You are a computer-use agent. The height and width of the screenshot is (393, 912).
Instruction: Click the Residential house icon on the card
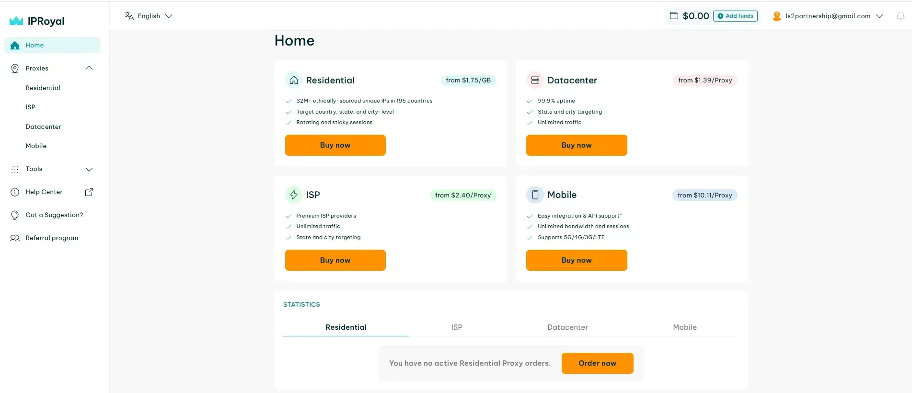pyautogui.click(x=294, y=80)
